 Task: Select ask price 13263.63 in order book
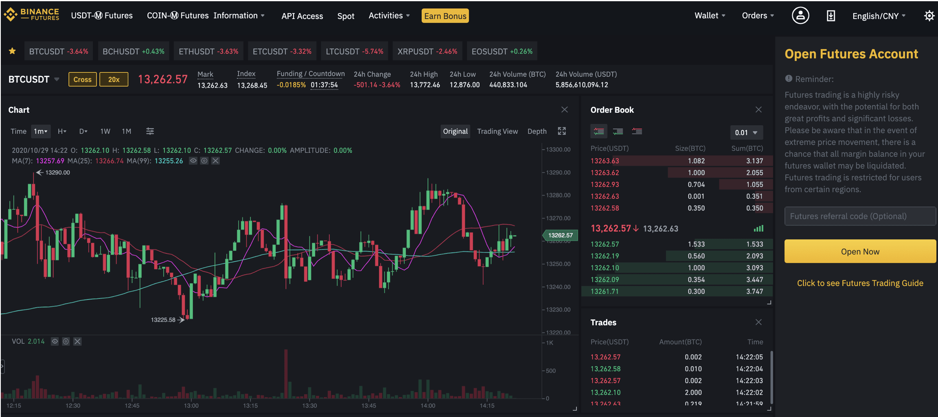pos(605,161)
